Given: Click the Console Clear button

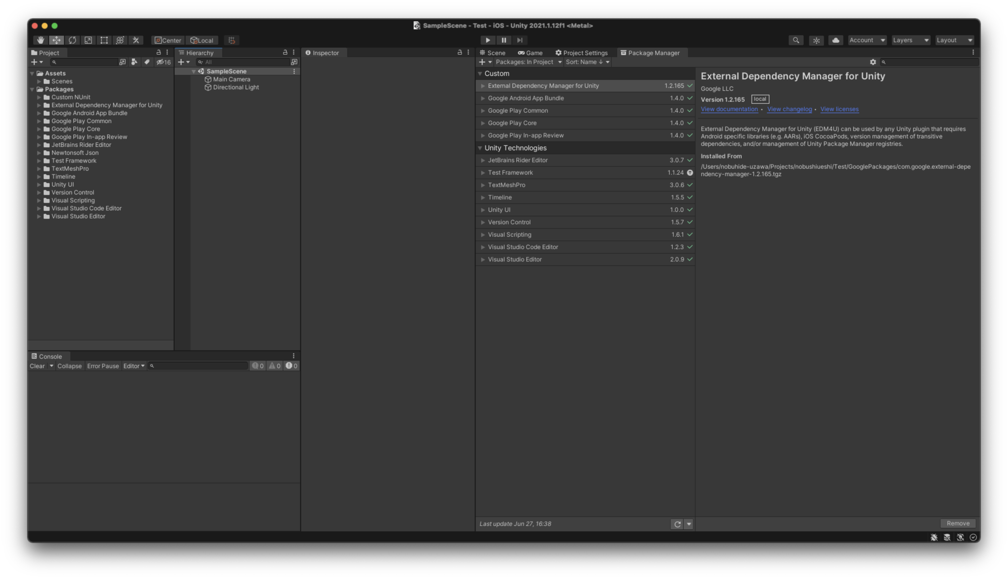Looking at the screenshot, I should click(x=37, y=366).
